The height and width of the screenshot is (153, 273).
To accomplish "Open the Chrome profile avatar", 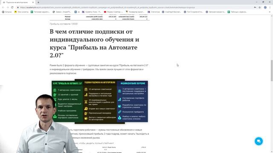I will point(265,8).
